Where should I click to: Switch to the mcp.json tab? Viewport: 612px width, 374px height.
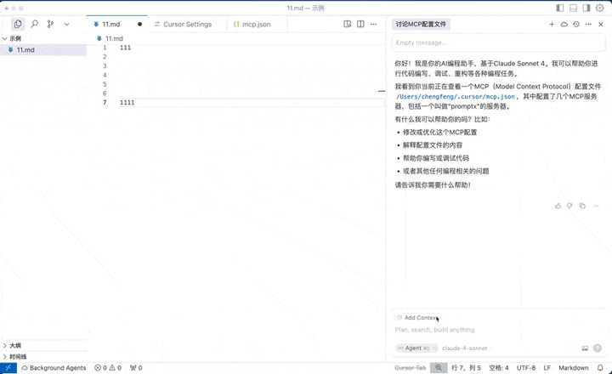coord(253,25)
